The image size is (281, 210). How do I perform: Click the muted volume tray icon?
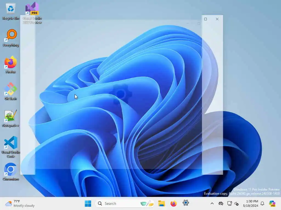point(237,203)
